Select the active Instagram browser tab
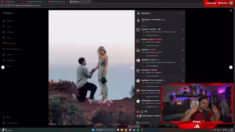The height and width of the screenshot is (132, 235). pos(80,1)
